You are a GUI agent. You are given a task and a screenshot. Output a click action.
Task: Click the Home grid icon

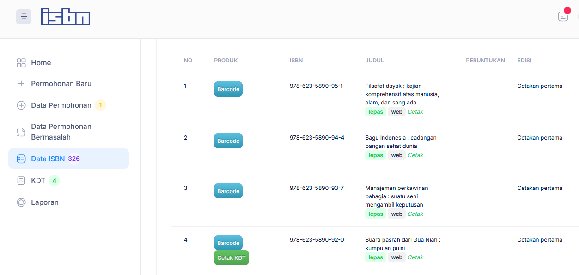(21, 63)
